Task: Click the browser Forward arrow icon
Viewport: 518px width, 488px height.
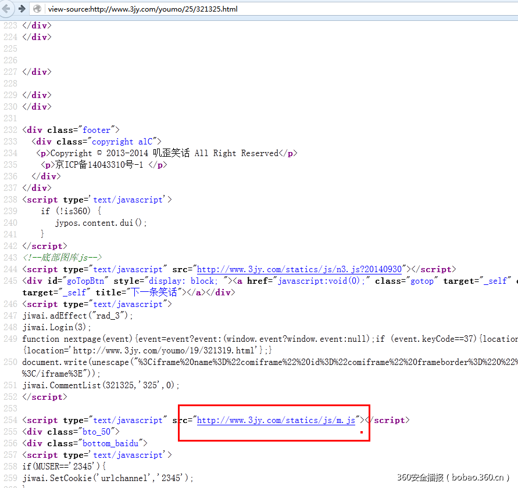Action: click(21, 9)
